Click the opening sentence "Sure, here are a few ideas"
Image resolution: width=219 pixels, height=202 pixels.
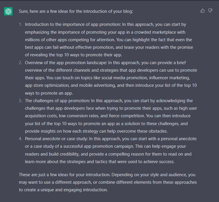coord(76,11)
